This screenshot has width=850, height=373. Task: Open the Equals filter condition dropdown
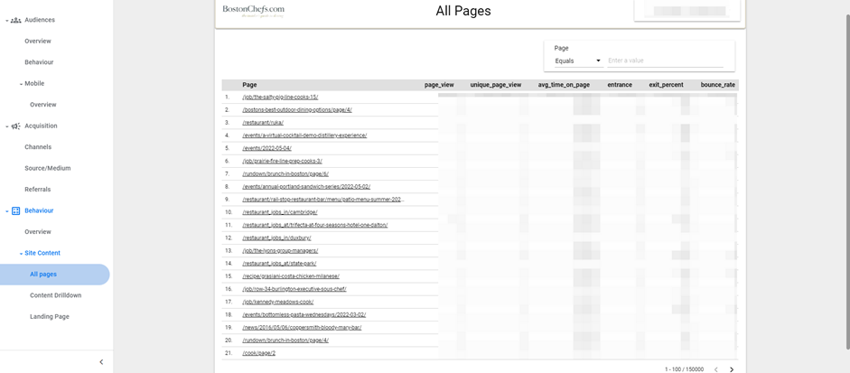pos(578,61)
